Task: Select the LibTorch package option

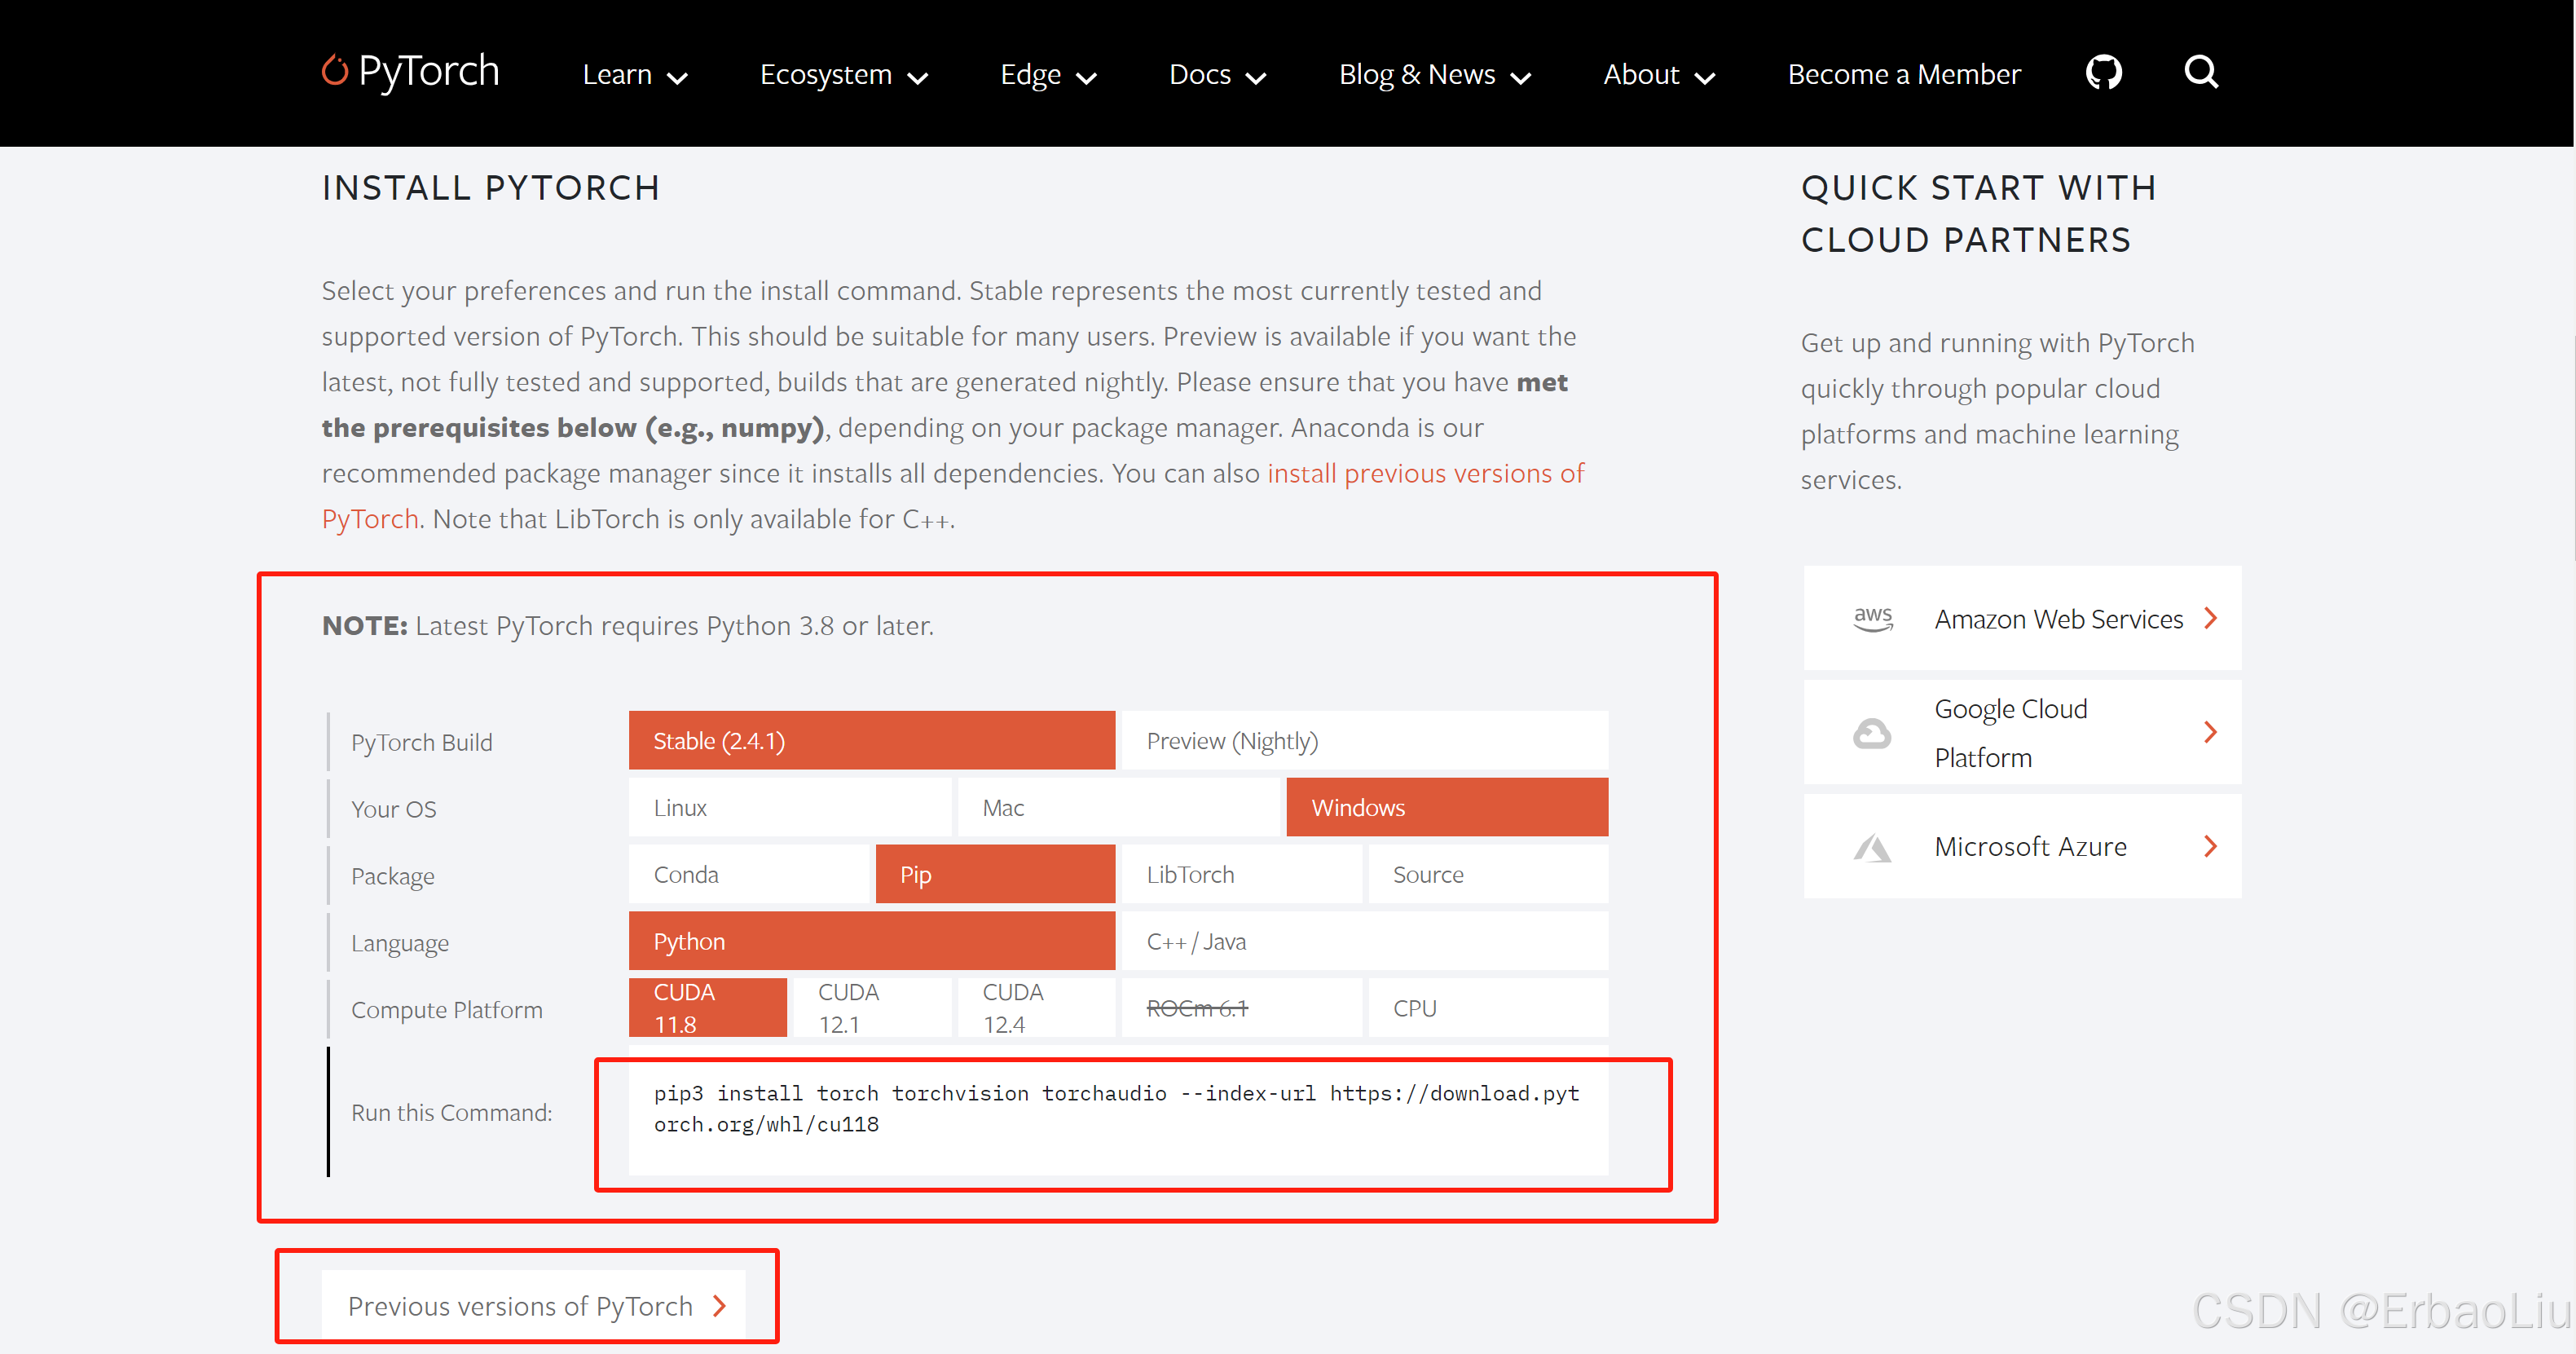Action: [x=1242, y=875]
